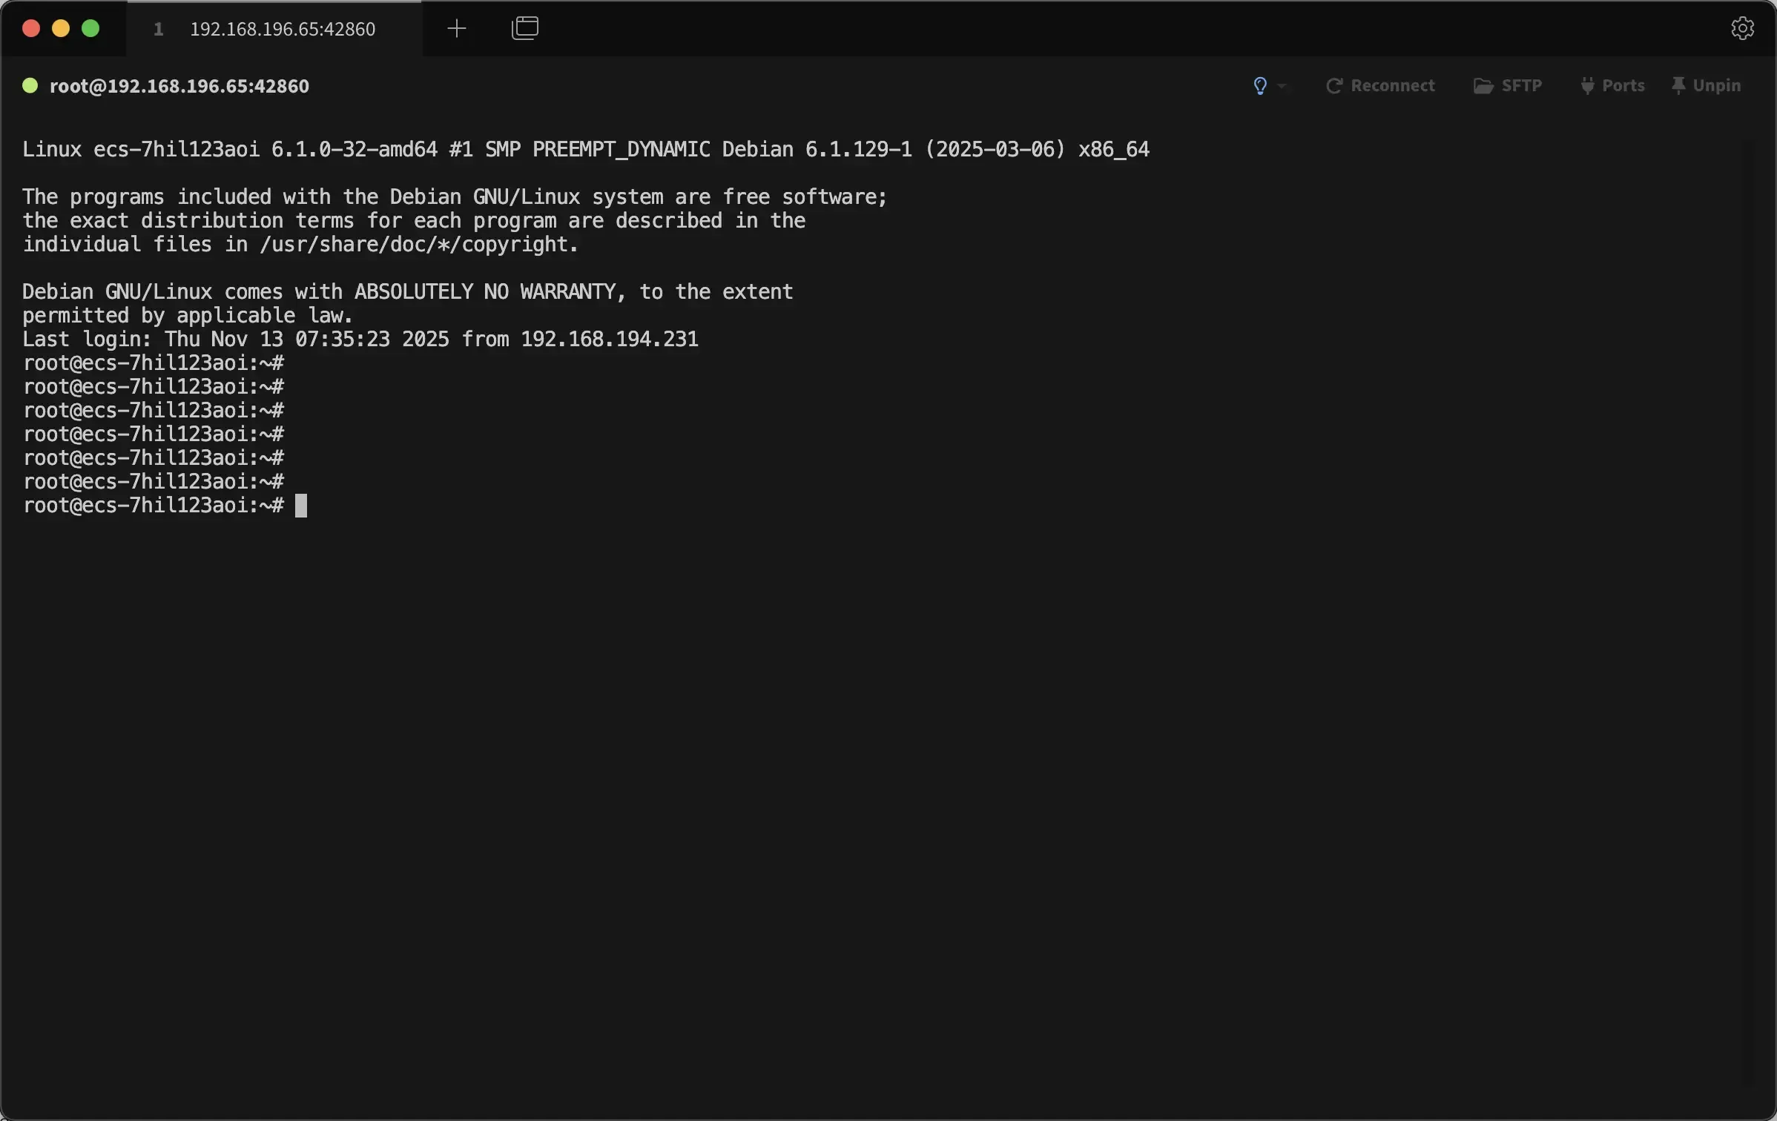The image size is (1777, 1121).
Task: Open SFTP for this connection
Action: point(1509,85)
